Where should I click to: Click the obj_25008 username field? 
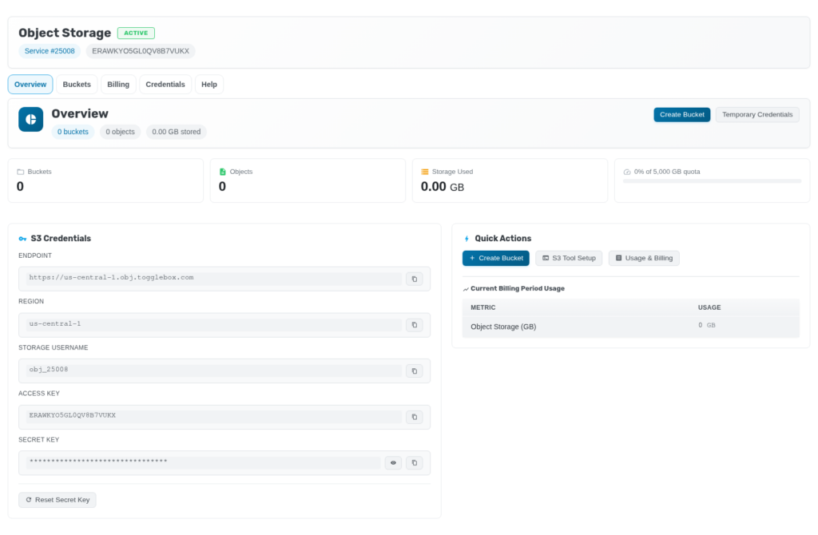pyautogui.click(x=214, y=370)
